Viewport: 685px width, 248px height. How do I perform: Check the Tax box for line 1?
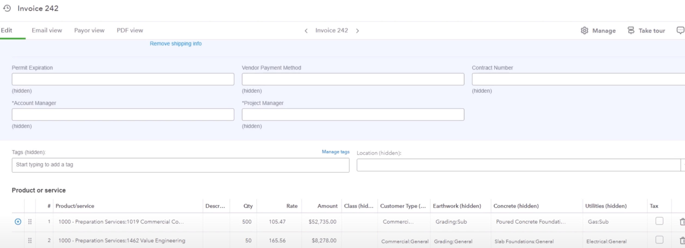pyautogui.click(x=659, y=221)
